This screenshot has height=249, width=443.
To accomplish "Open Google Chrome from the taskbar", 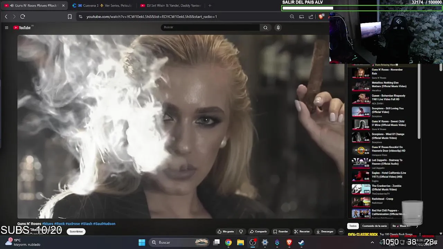I will click(x=228, y=242).
